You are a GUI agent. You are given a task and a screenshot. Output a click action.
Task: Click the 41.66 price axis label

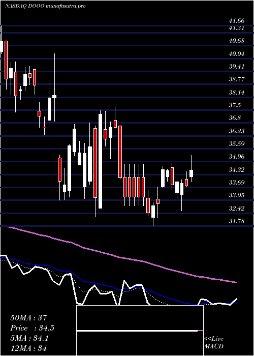click(237, 21)
